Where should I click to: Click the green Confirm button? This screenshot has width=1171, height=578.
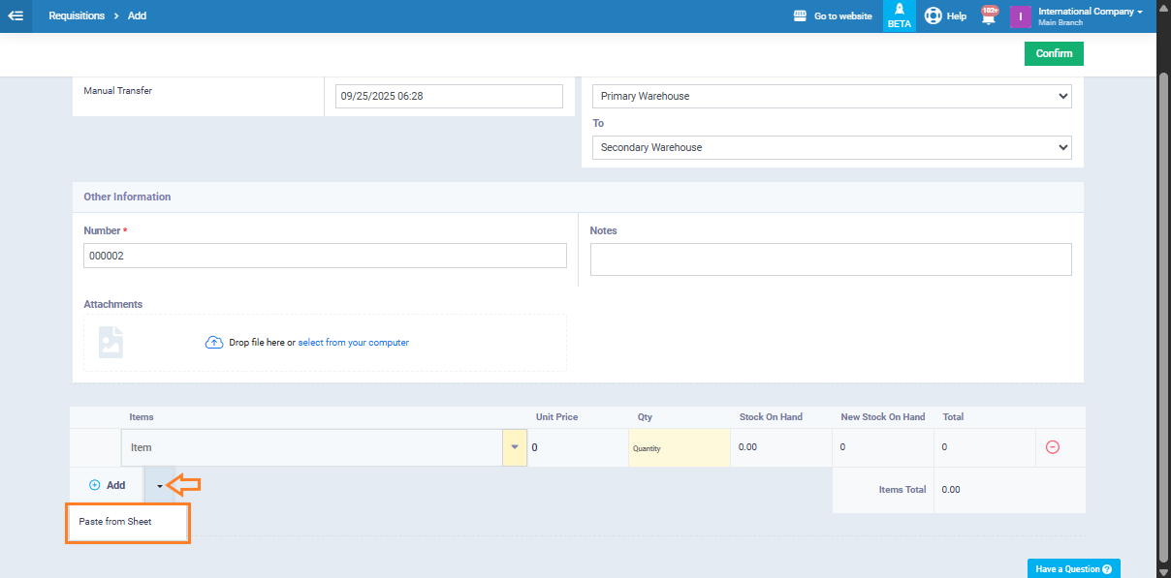1054,54
